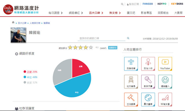
Task: Open the 圖文吧 menu item
Action: click(x=131, y=13)
